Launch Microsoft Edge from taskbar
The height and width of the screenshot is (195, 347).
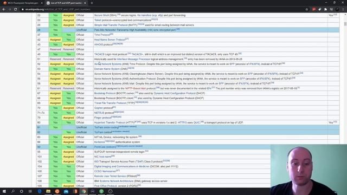pyautogui.click(x=40, y=191)
